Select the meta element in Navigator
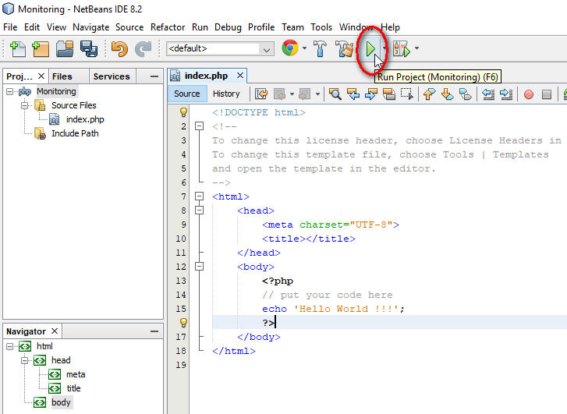This screenshot has width=567, height=414. (76, 374)
